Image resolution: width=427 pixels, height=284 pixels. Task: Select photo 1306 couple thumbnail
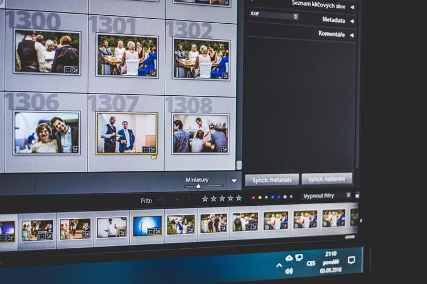coord(47,133)
